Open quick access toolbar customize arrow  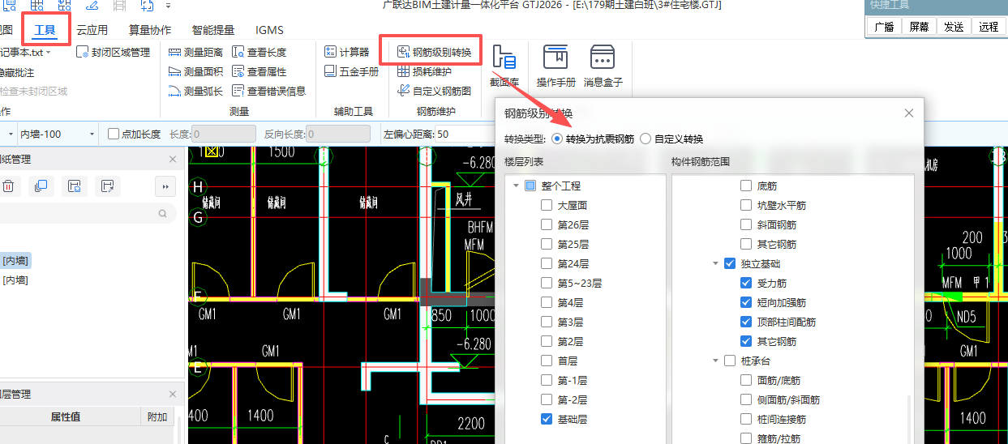pyautogui.click(x=169, y=6)
